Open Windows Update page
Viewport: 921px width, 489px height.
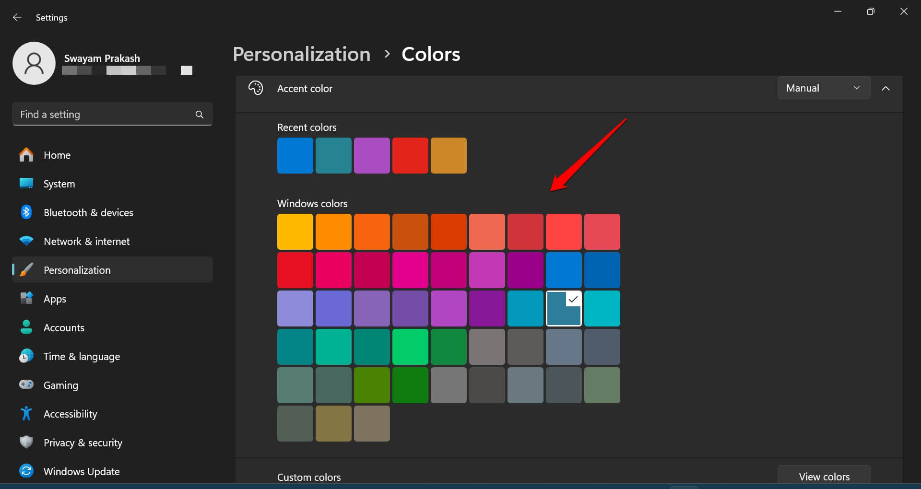click(112, 471)
